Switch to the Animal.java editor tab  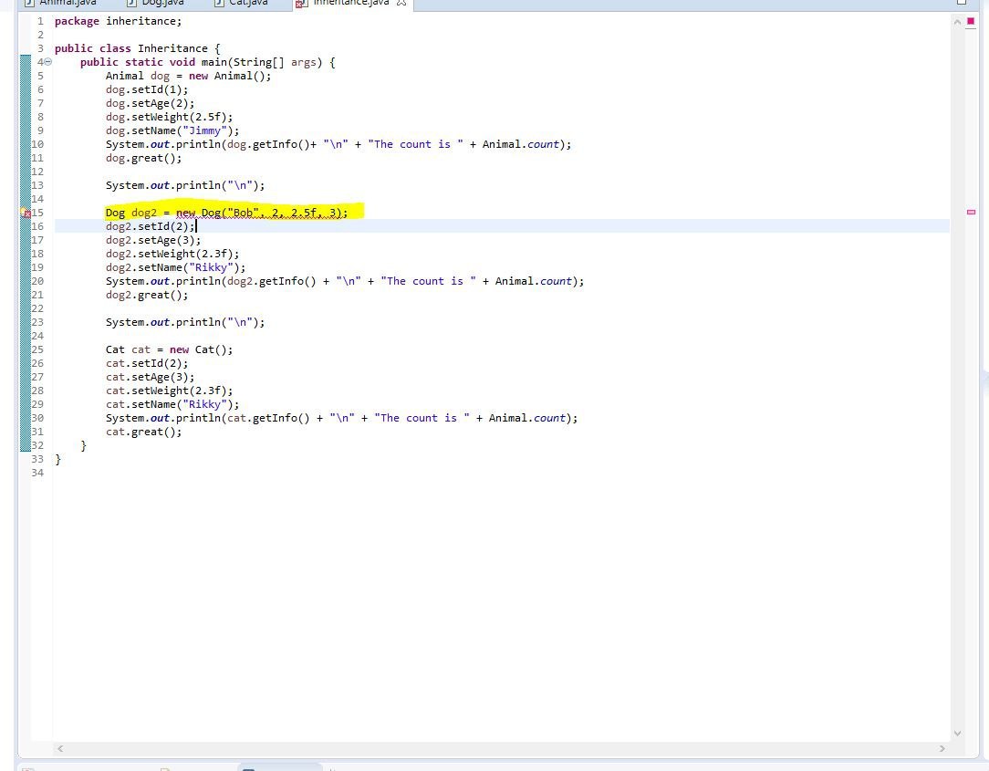pos(61,3)
